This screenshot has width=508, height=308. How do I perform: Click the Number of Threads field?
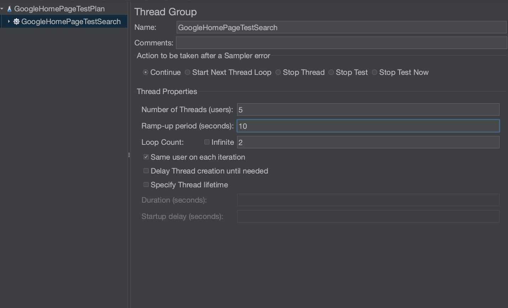click(368, 110)
